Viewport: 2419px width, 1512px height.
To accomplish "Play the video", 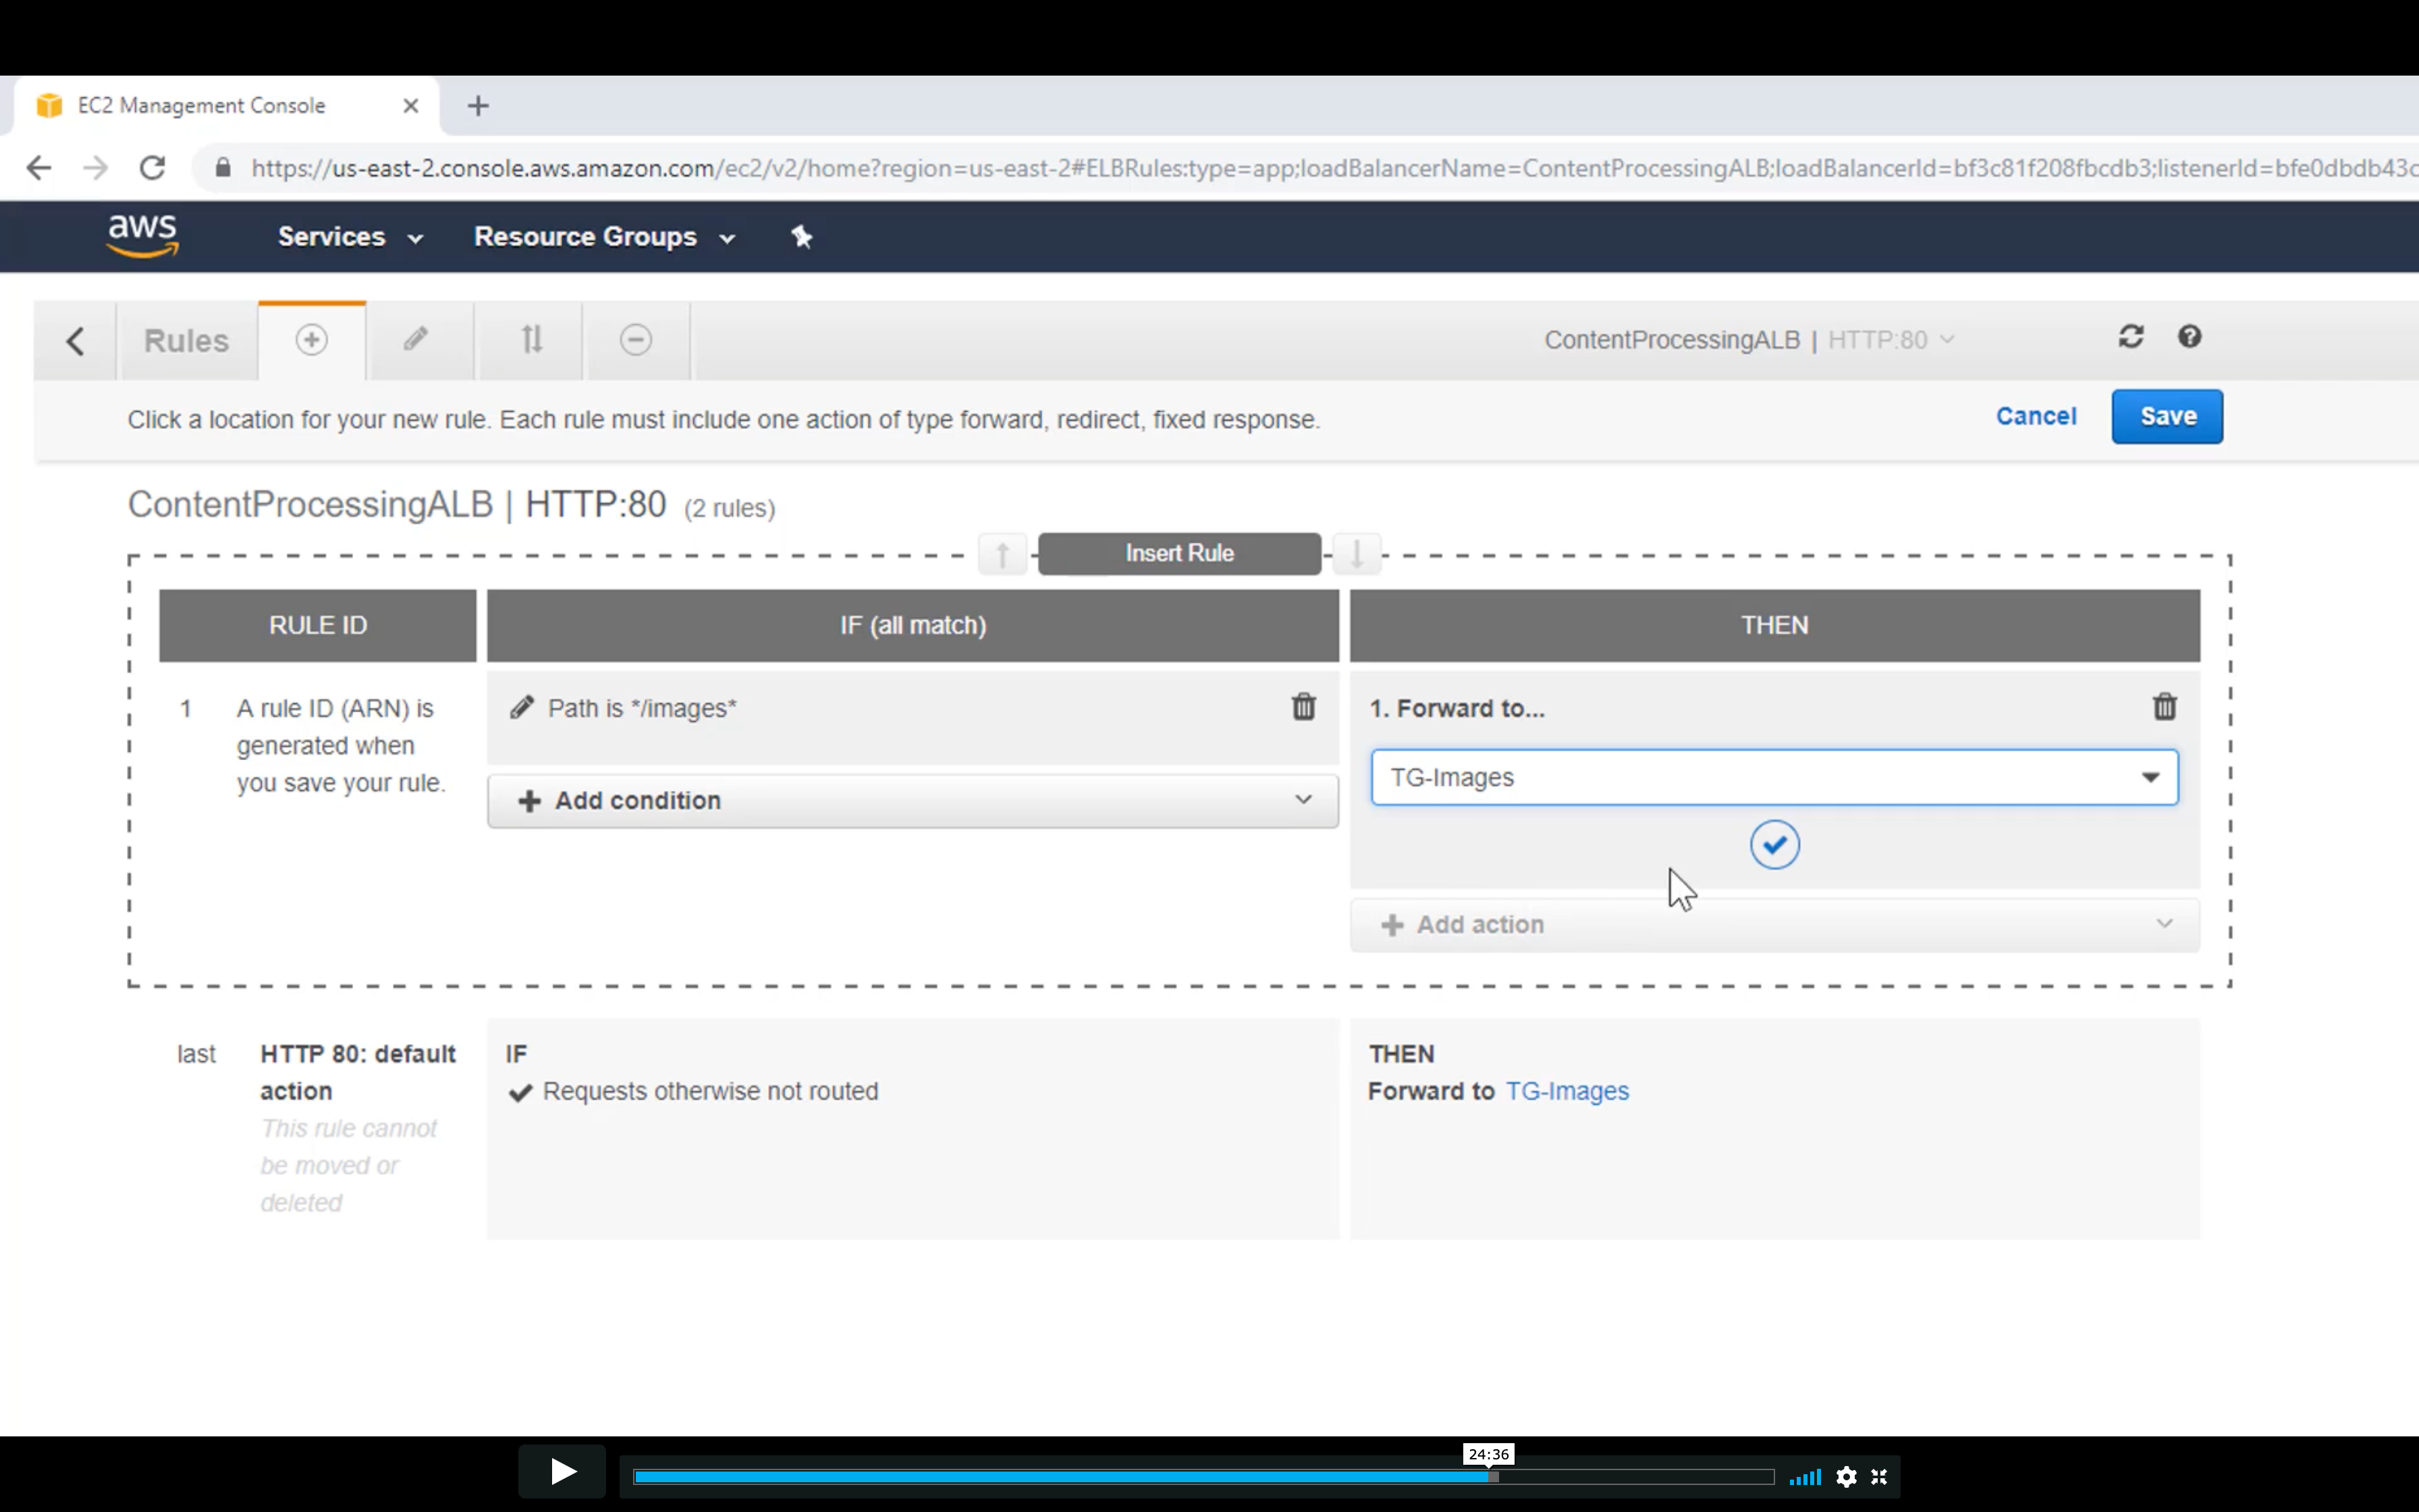I will click(x=563, y=1472).
